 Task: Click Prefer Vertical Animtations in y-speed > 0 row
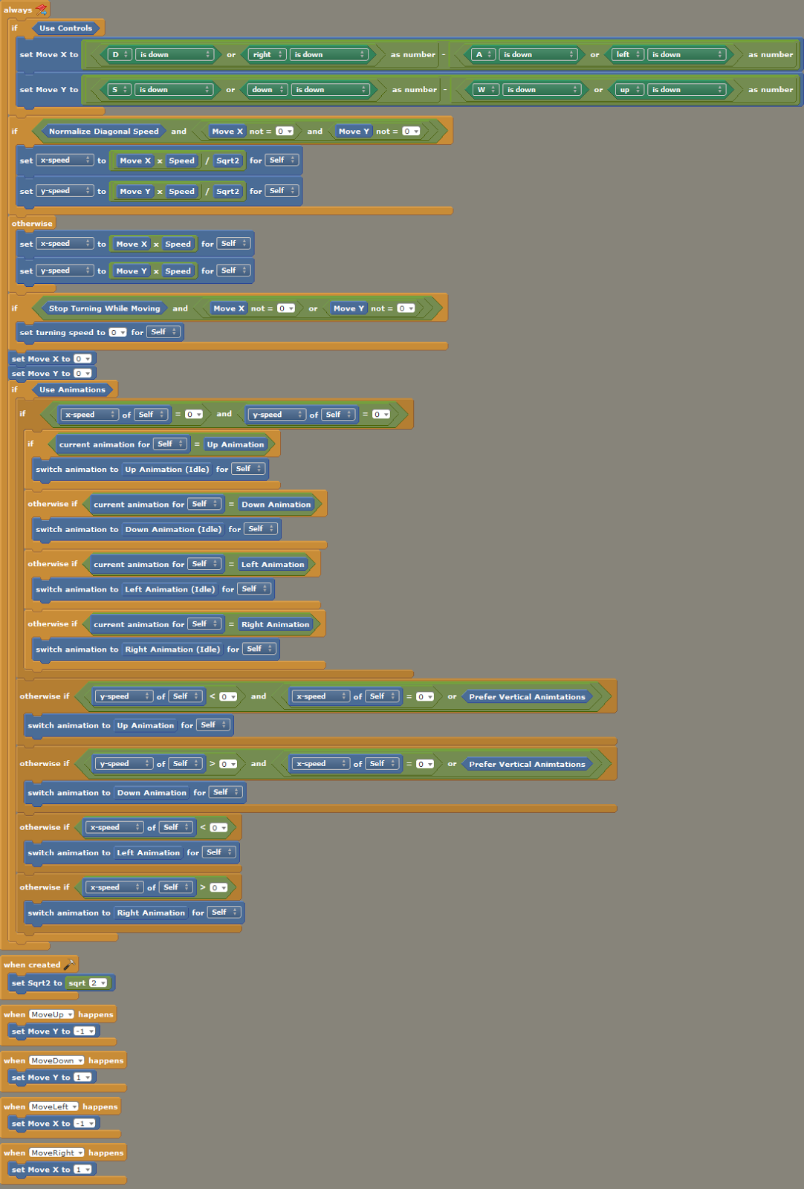pos(527,764)
